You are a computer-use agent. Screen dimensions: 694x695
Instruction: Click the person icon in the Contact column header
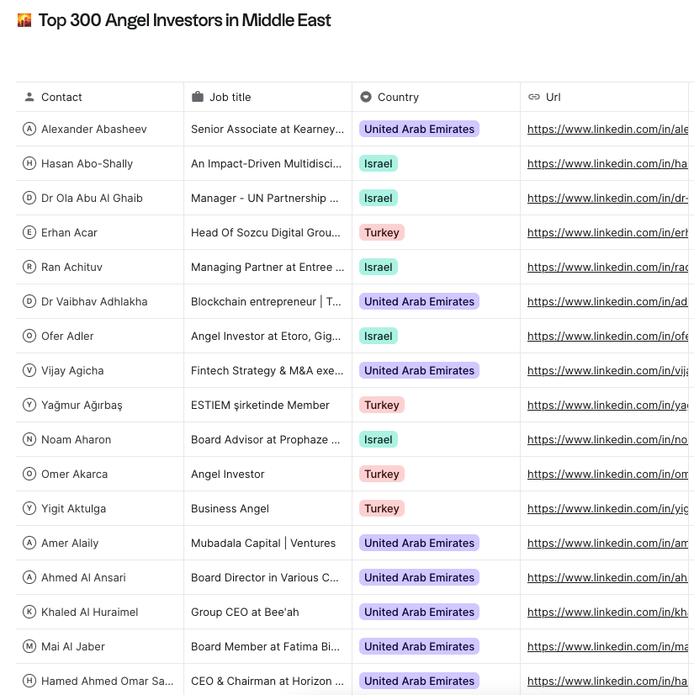tap(30, 97)
